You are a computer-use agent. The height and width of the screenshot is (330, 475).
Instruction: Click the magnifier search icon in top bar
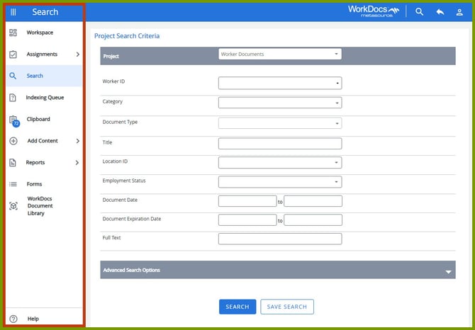point(419,12)
